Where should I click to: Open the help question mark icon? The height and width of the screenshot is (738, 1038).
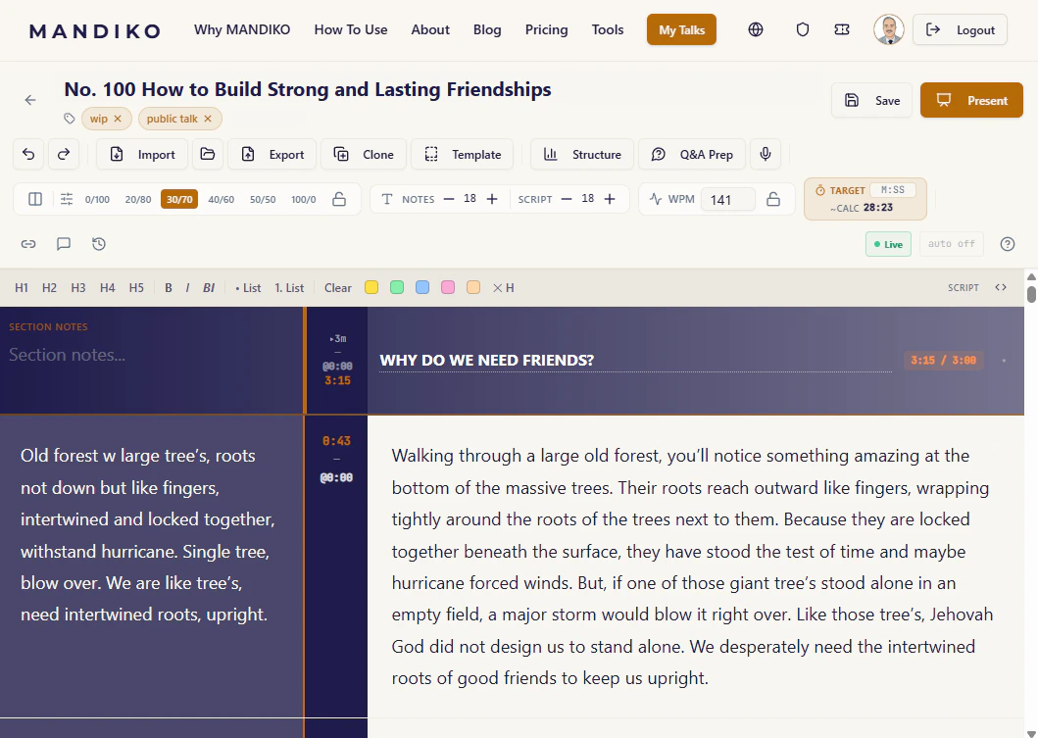point(1008,244)
